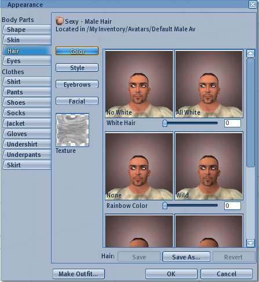Click the White Hair value input field
The height and width of the screenshot is (282, 259).
[x=232, y=123]
